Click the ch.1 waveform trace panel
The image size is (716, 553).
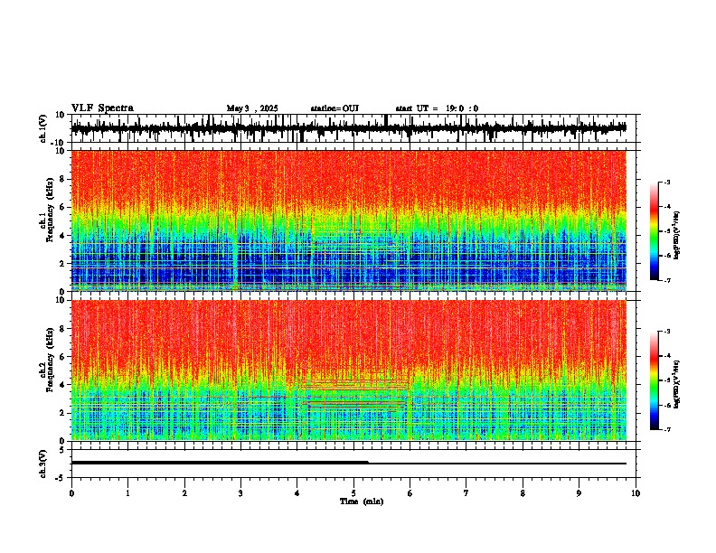pyautogui.click(x=353, y=128)
